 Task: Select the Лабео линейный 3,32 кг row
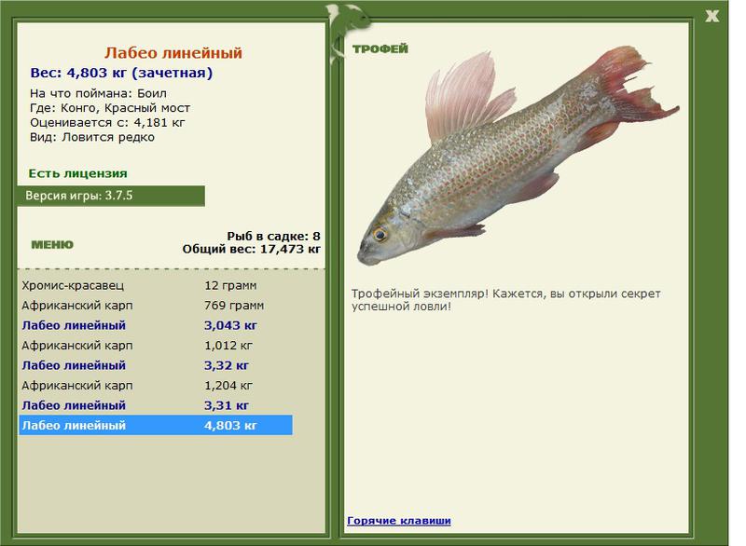(156, 365)
